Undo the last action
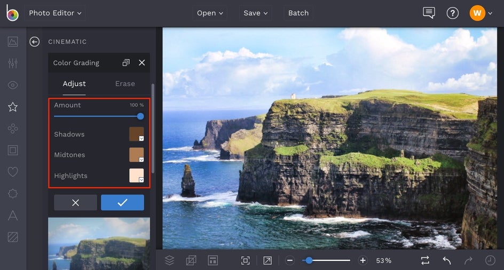Screen dimensions: 504x270 tap(447, 260)
